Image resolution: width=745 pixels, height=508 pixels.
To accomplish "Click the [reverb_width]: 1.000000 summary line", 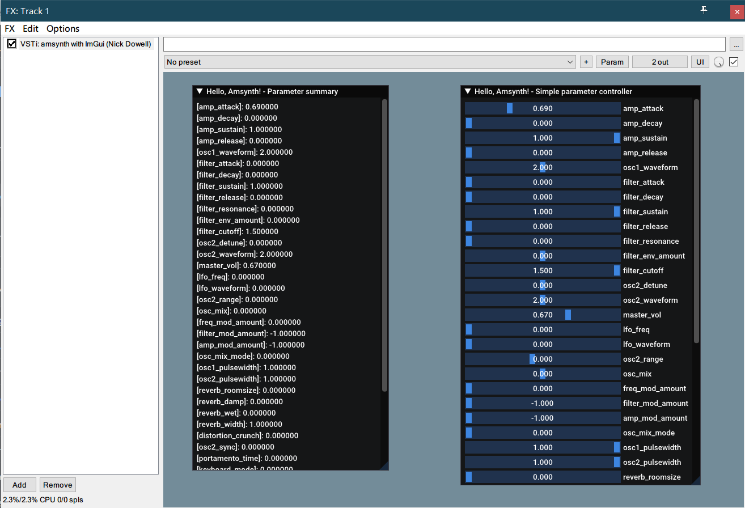I will (239, 424).
